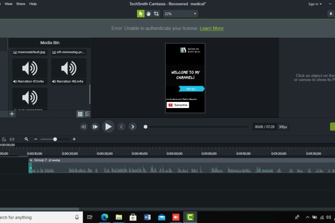This screenshot has height=223, width=335.
Task: Click the Subscribe button in canvas preview
Action: (178, 105)
